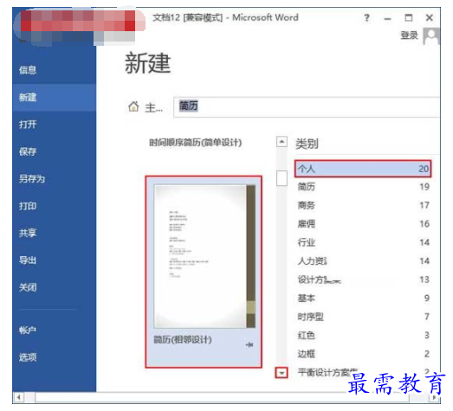
Task: Click the category list scroll up arrow
Action: click(282, 142)
